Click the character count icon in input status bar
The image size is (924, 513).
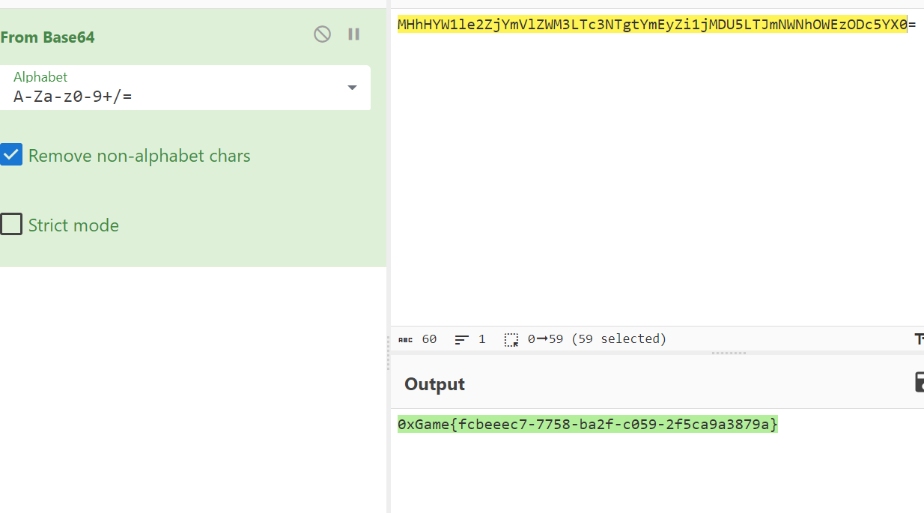pyautogui.click(x=405, y=339)
